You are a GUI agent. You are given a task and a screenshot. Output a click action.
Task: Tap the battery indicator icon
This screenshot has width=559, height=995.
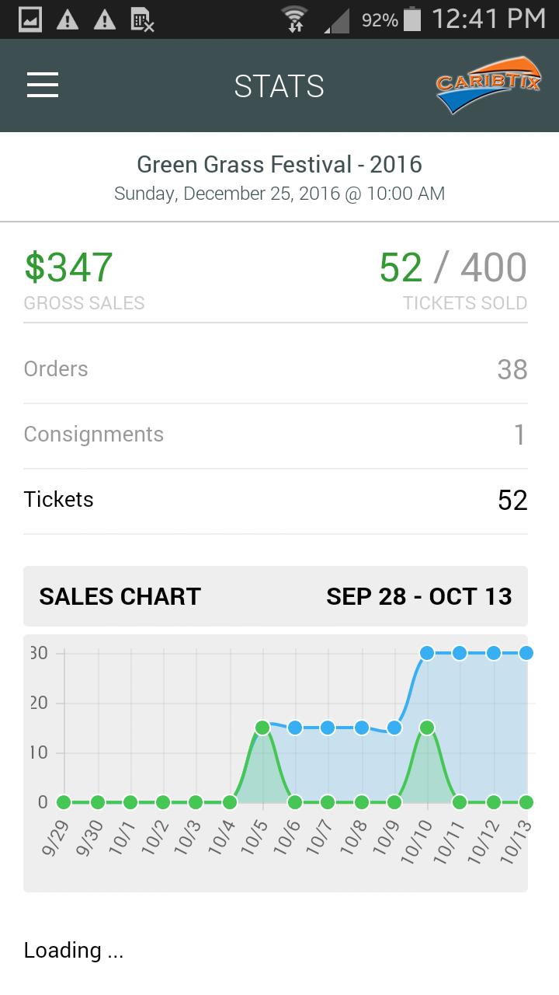point(412,19)
